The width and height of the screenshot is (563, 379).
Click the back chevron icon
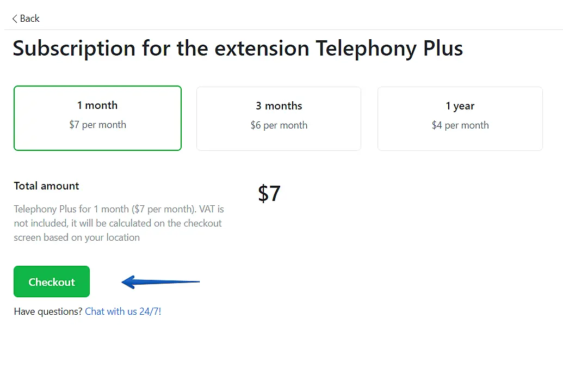pos(14,18)
